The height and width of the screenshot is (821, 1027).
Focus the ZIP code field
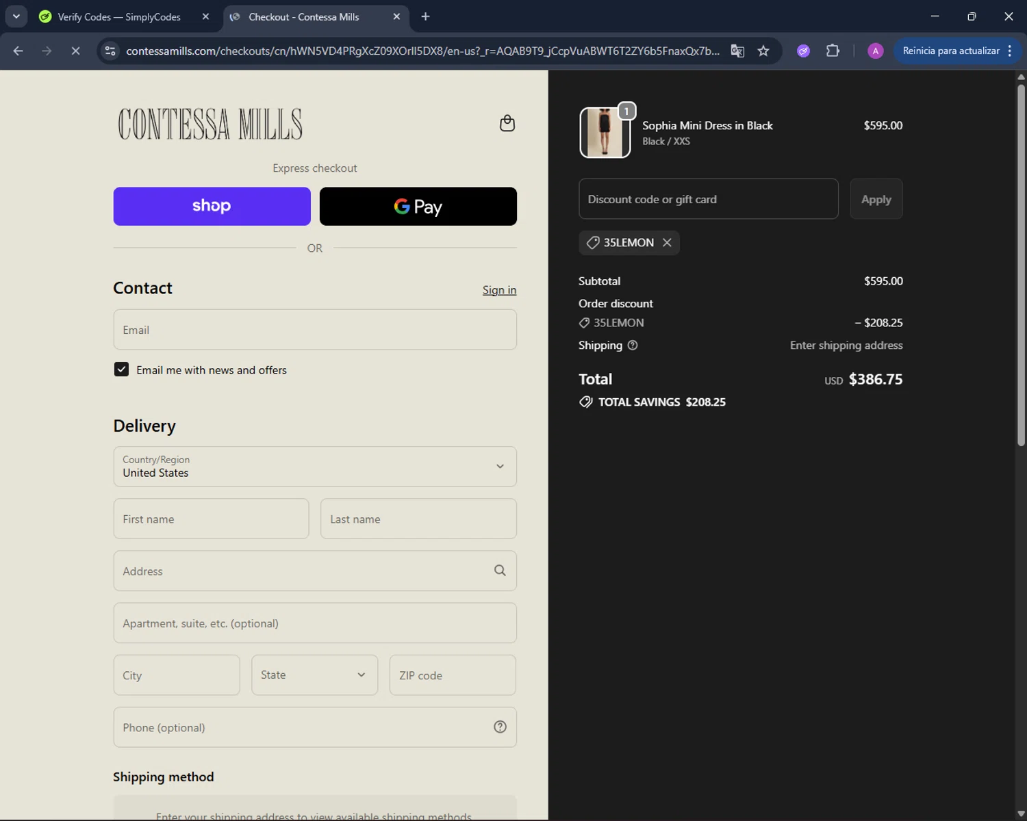click(x=453, y=675)
